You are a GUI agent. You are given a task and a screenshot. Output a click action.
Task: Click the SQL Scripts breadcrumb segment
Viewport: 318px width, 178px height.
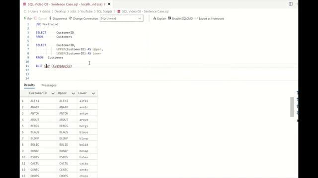pos(104,11)
